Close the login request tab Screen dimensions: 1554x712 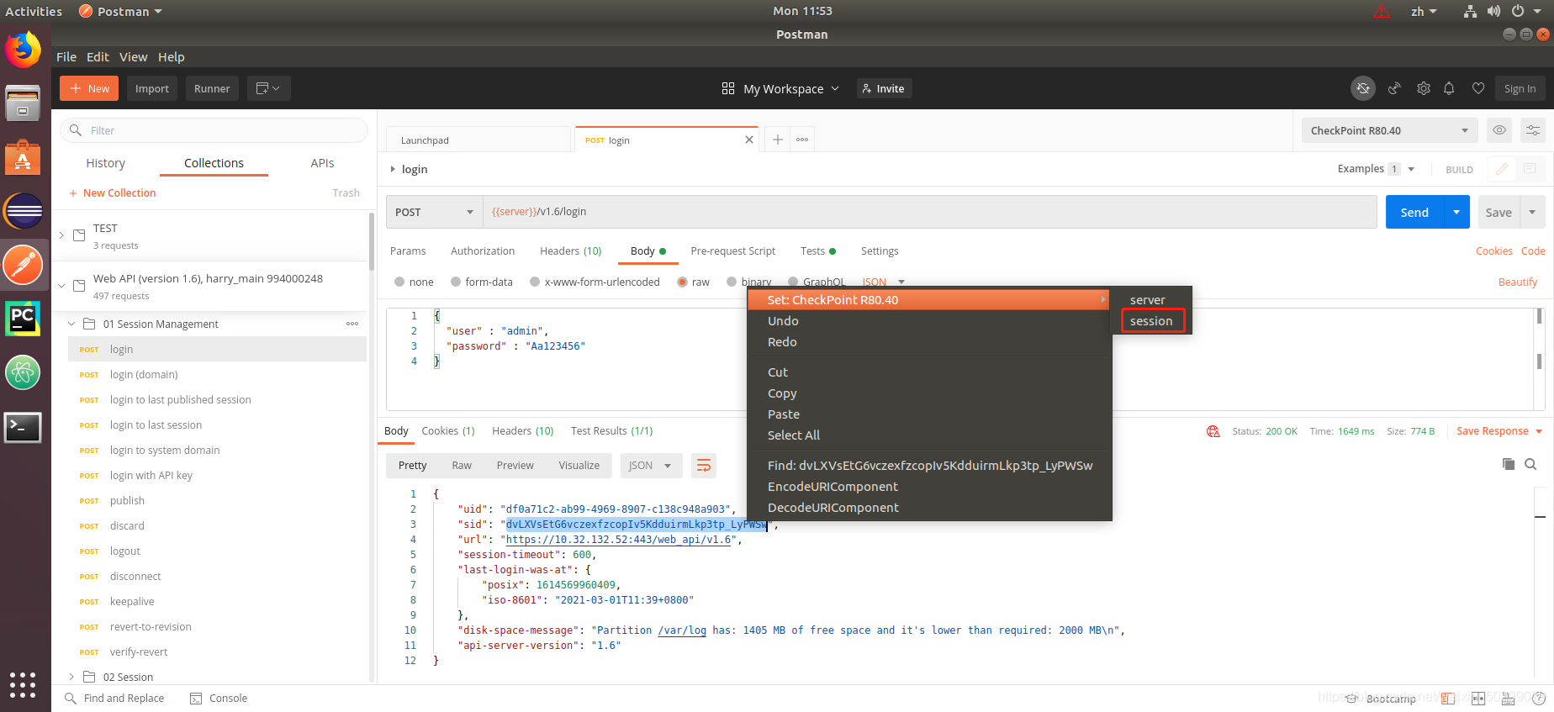click(749, 140)
